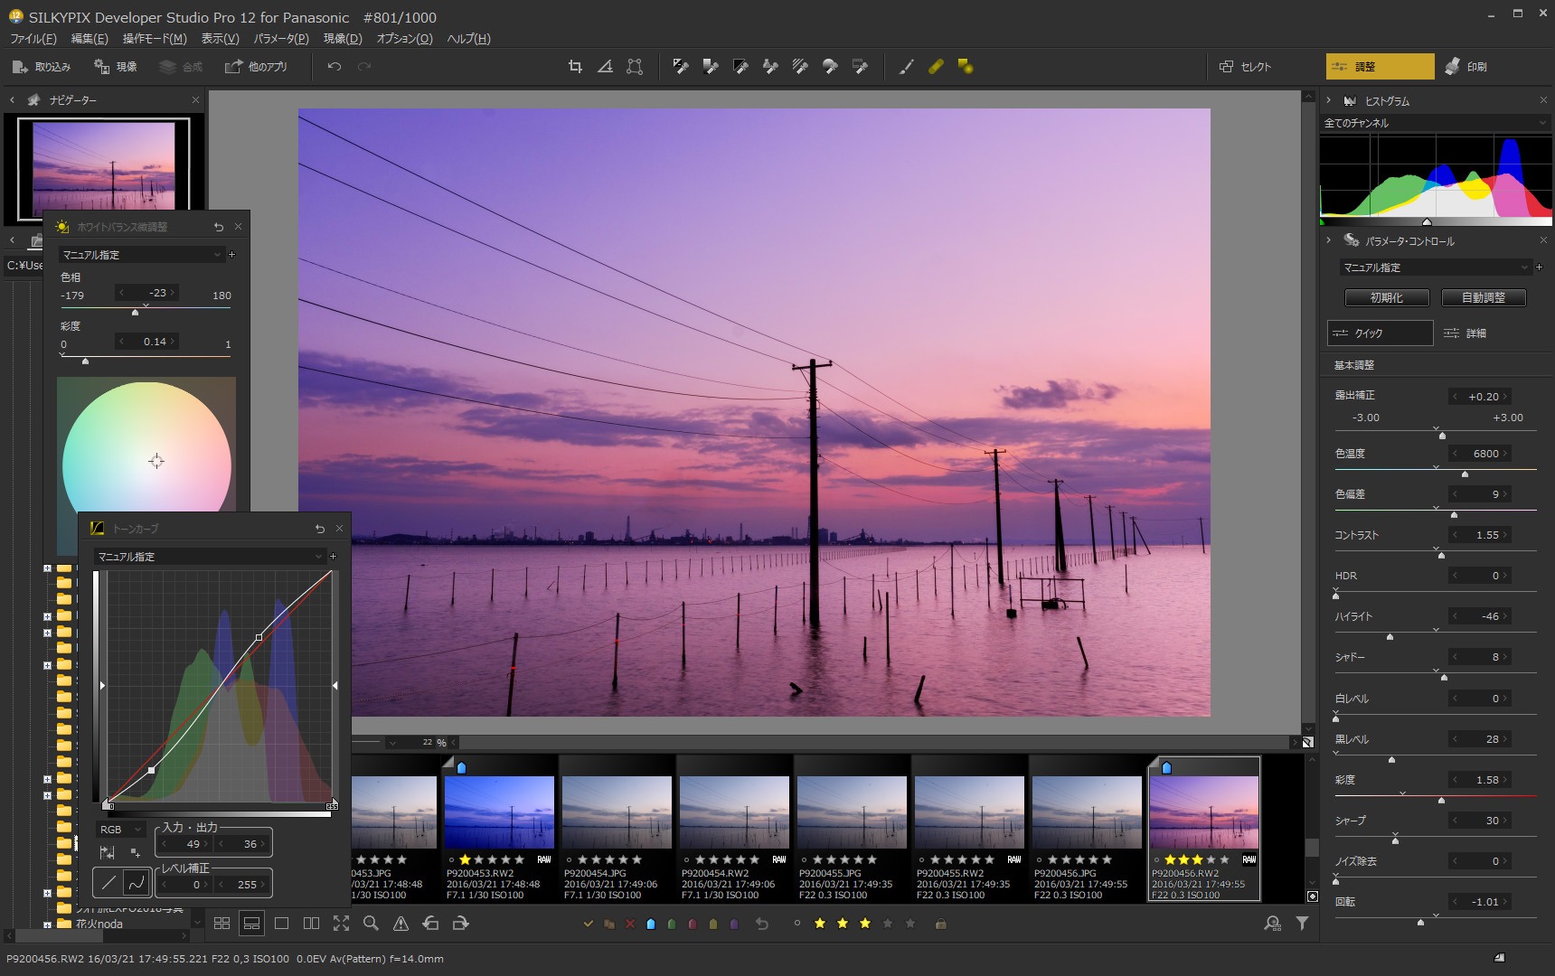
Task: Toggle the green mark on bottom bar
Action: (672, 924)
